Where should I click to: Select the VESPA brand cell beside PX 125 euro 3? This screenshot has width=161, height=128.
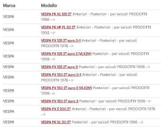click(9, 67)
